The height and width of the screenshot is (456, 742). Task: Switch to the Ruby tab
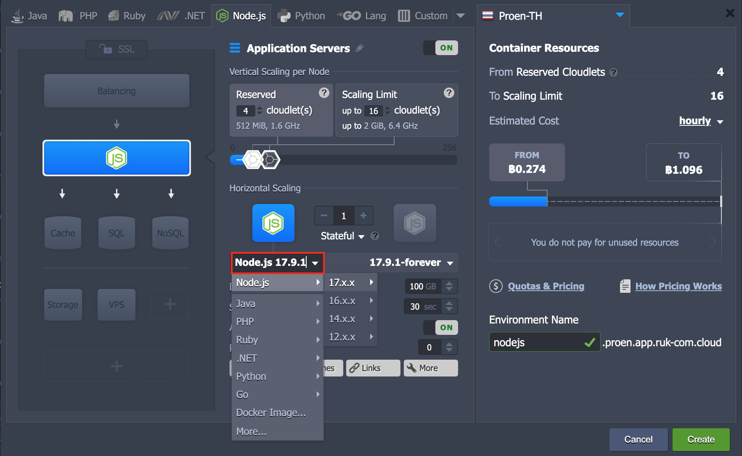pos(127,16)
